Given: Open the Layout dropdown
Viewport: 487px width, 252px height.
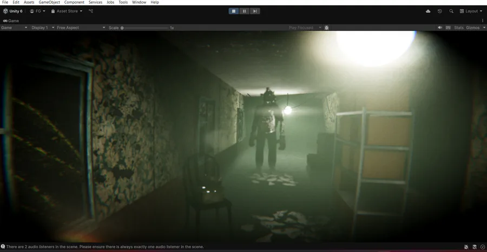Looking at the screenshot, I should pos(471,11).
